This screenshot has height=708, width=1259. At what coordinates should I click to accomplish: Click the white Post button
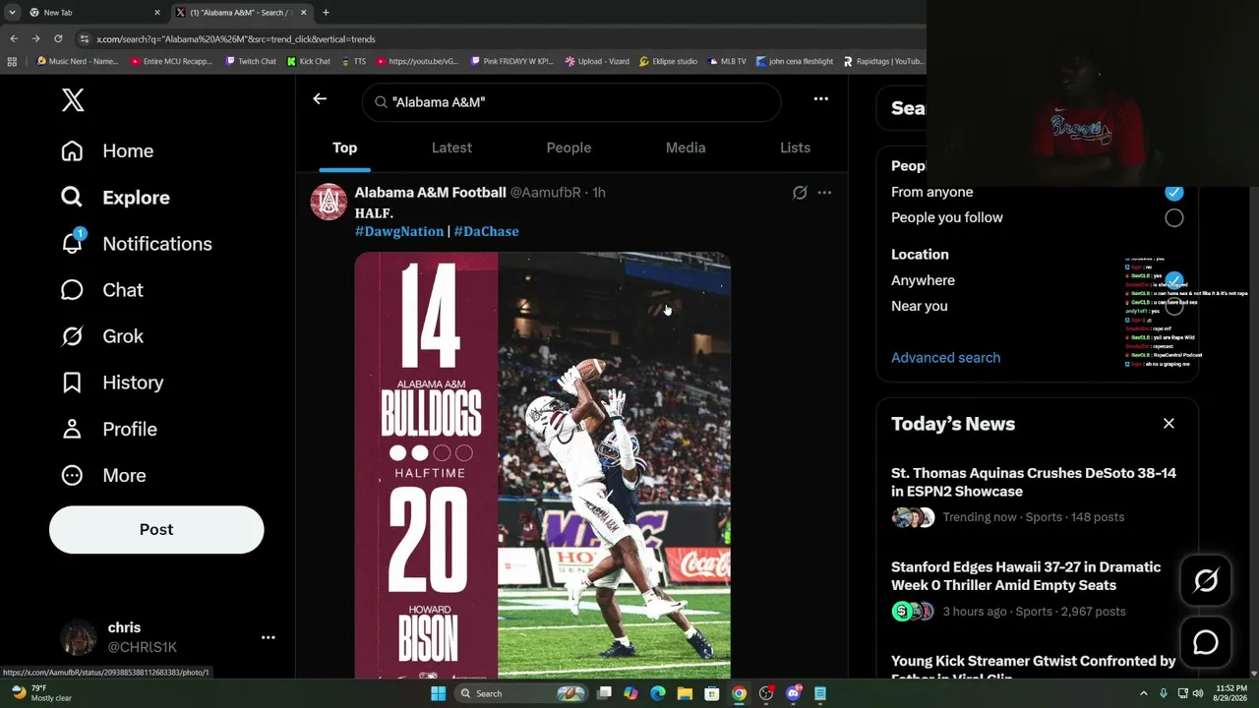point(156,529)
